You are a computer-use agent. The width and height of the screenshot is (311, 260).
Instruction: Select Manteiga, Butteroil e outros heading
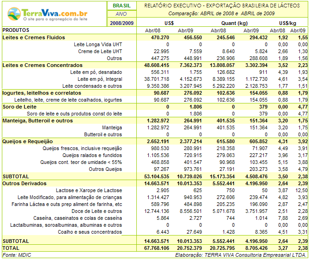[37, 121]
